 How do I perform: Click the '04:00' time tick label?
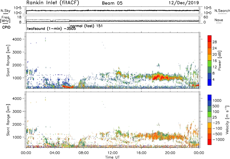pyautogui.click(x=55, y=153)
